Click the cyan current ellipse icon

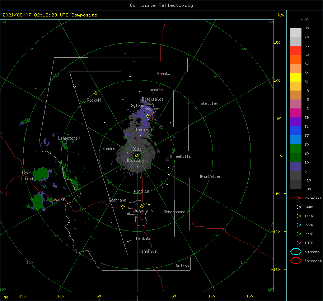click(x=296, y=252)
